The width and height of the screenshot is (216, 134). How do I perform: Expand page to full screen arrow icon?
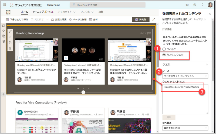pos(154,19)
